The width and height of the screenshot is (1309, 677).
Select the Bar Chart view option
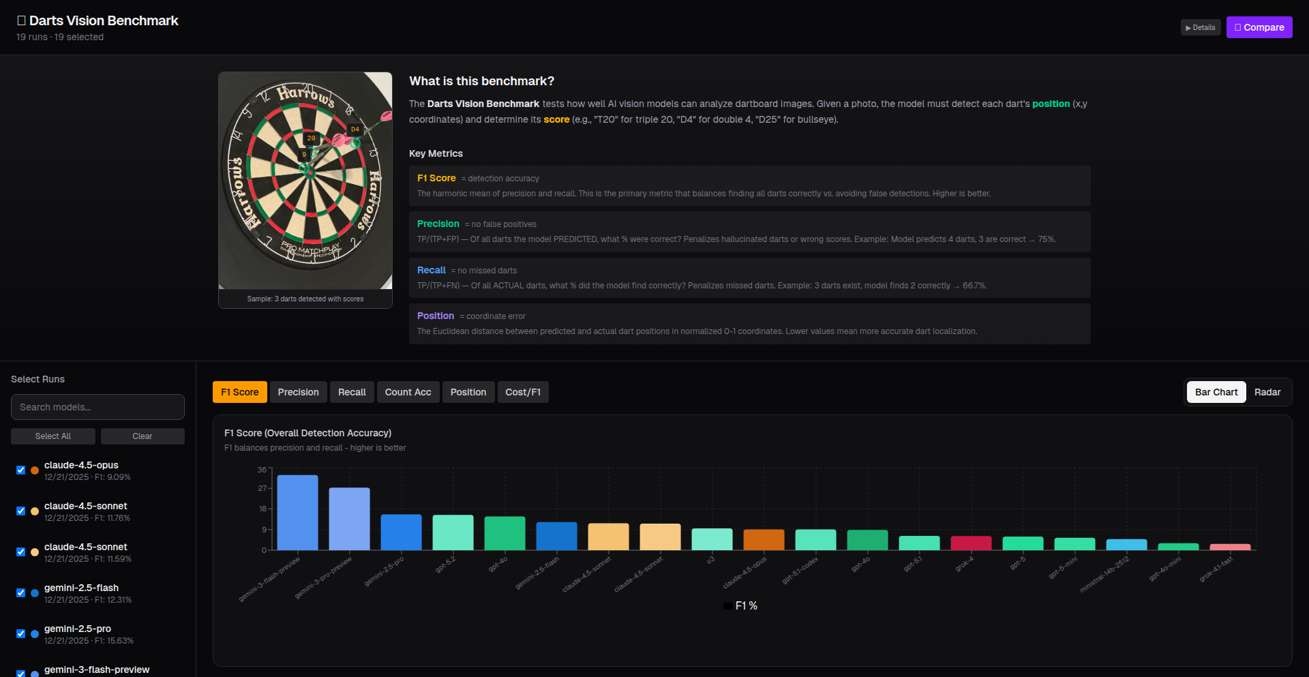click(x=1216, y=392)
